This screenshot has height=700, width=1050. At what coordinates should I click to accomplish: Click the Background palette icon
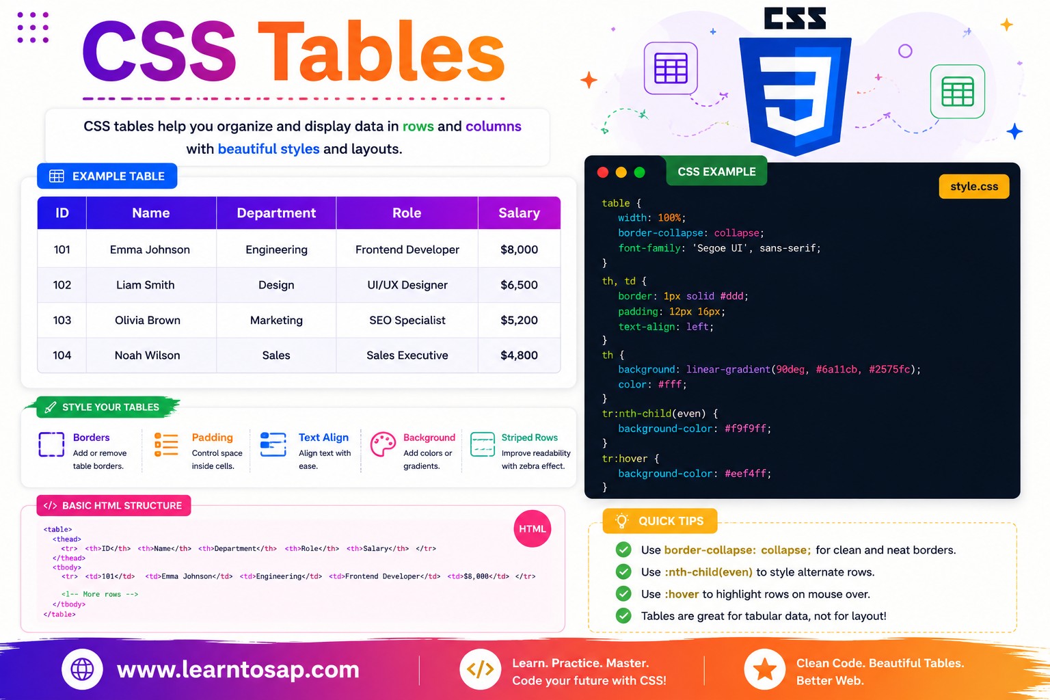click(x=383, y=444)
